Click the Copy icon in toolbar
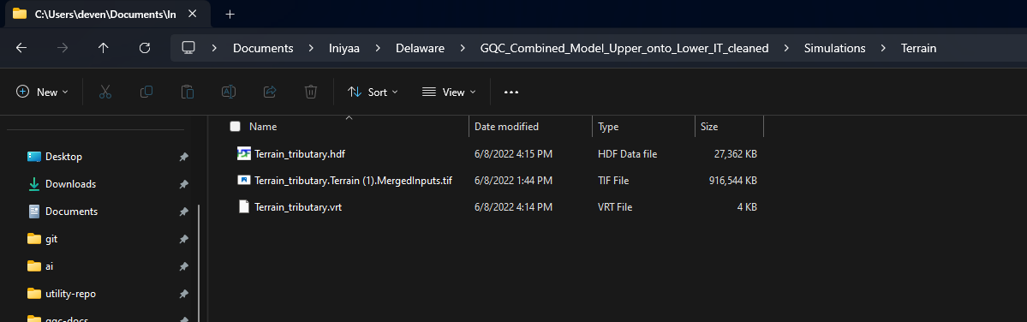Image resolution: width=1027 pixels, height=322 pixels. pos(146,92)
